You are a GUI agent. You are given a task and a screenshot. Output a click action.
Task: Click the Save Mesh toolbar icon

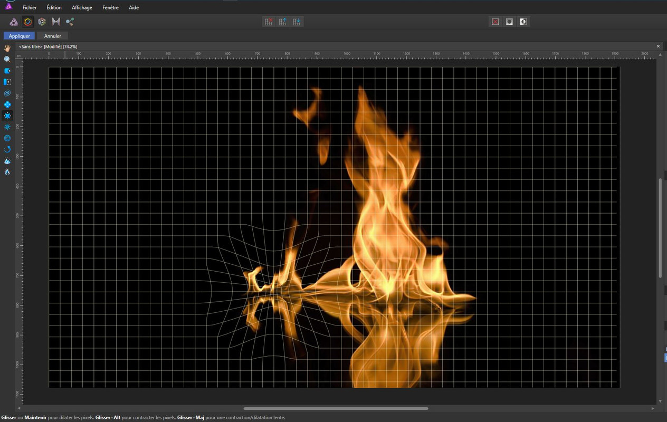[297, 22]
